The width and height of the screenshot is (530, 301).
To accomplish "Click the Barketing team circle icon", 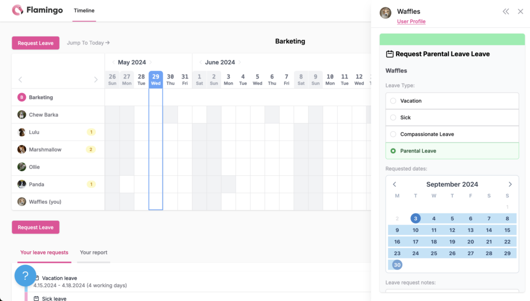I will click(x=22, y=97).
